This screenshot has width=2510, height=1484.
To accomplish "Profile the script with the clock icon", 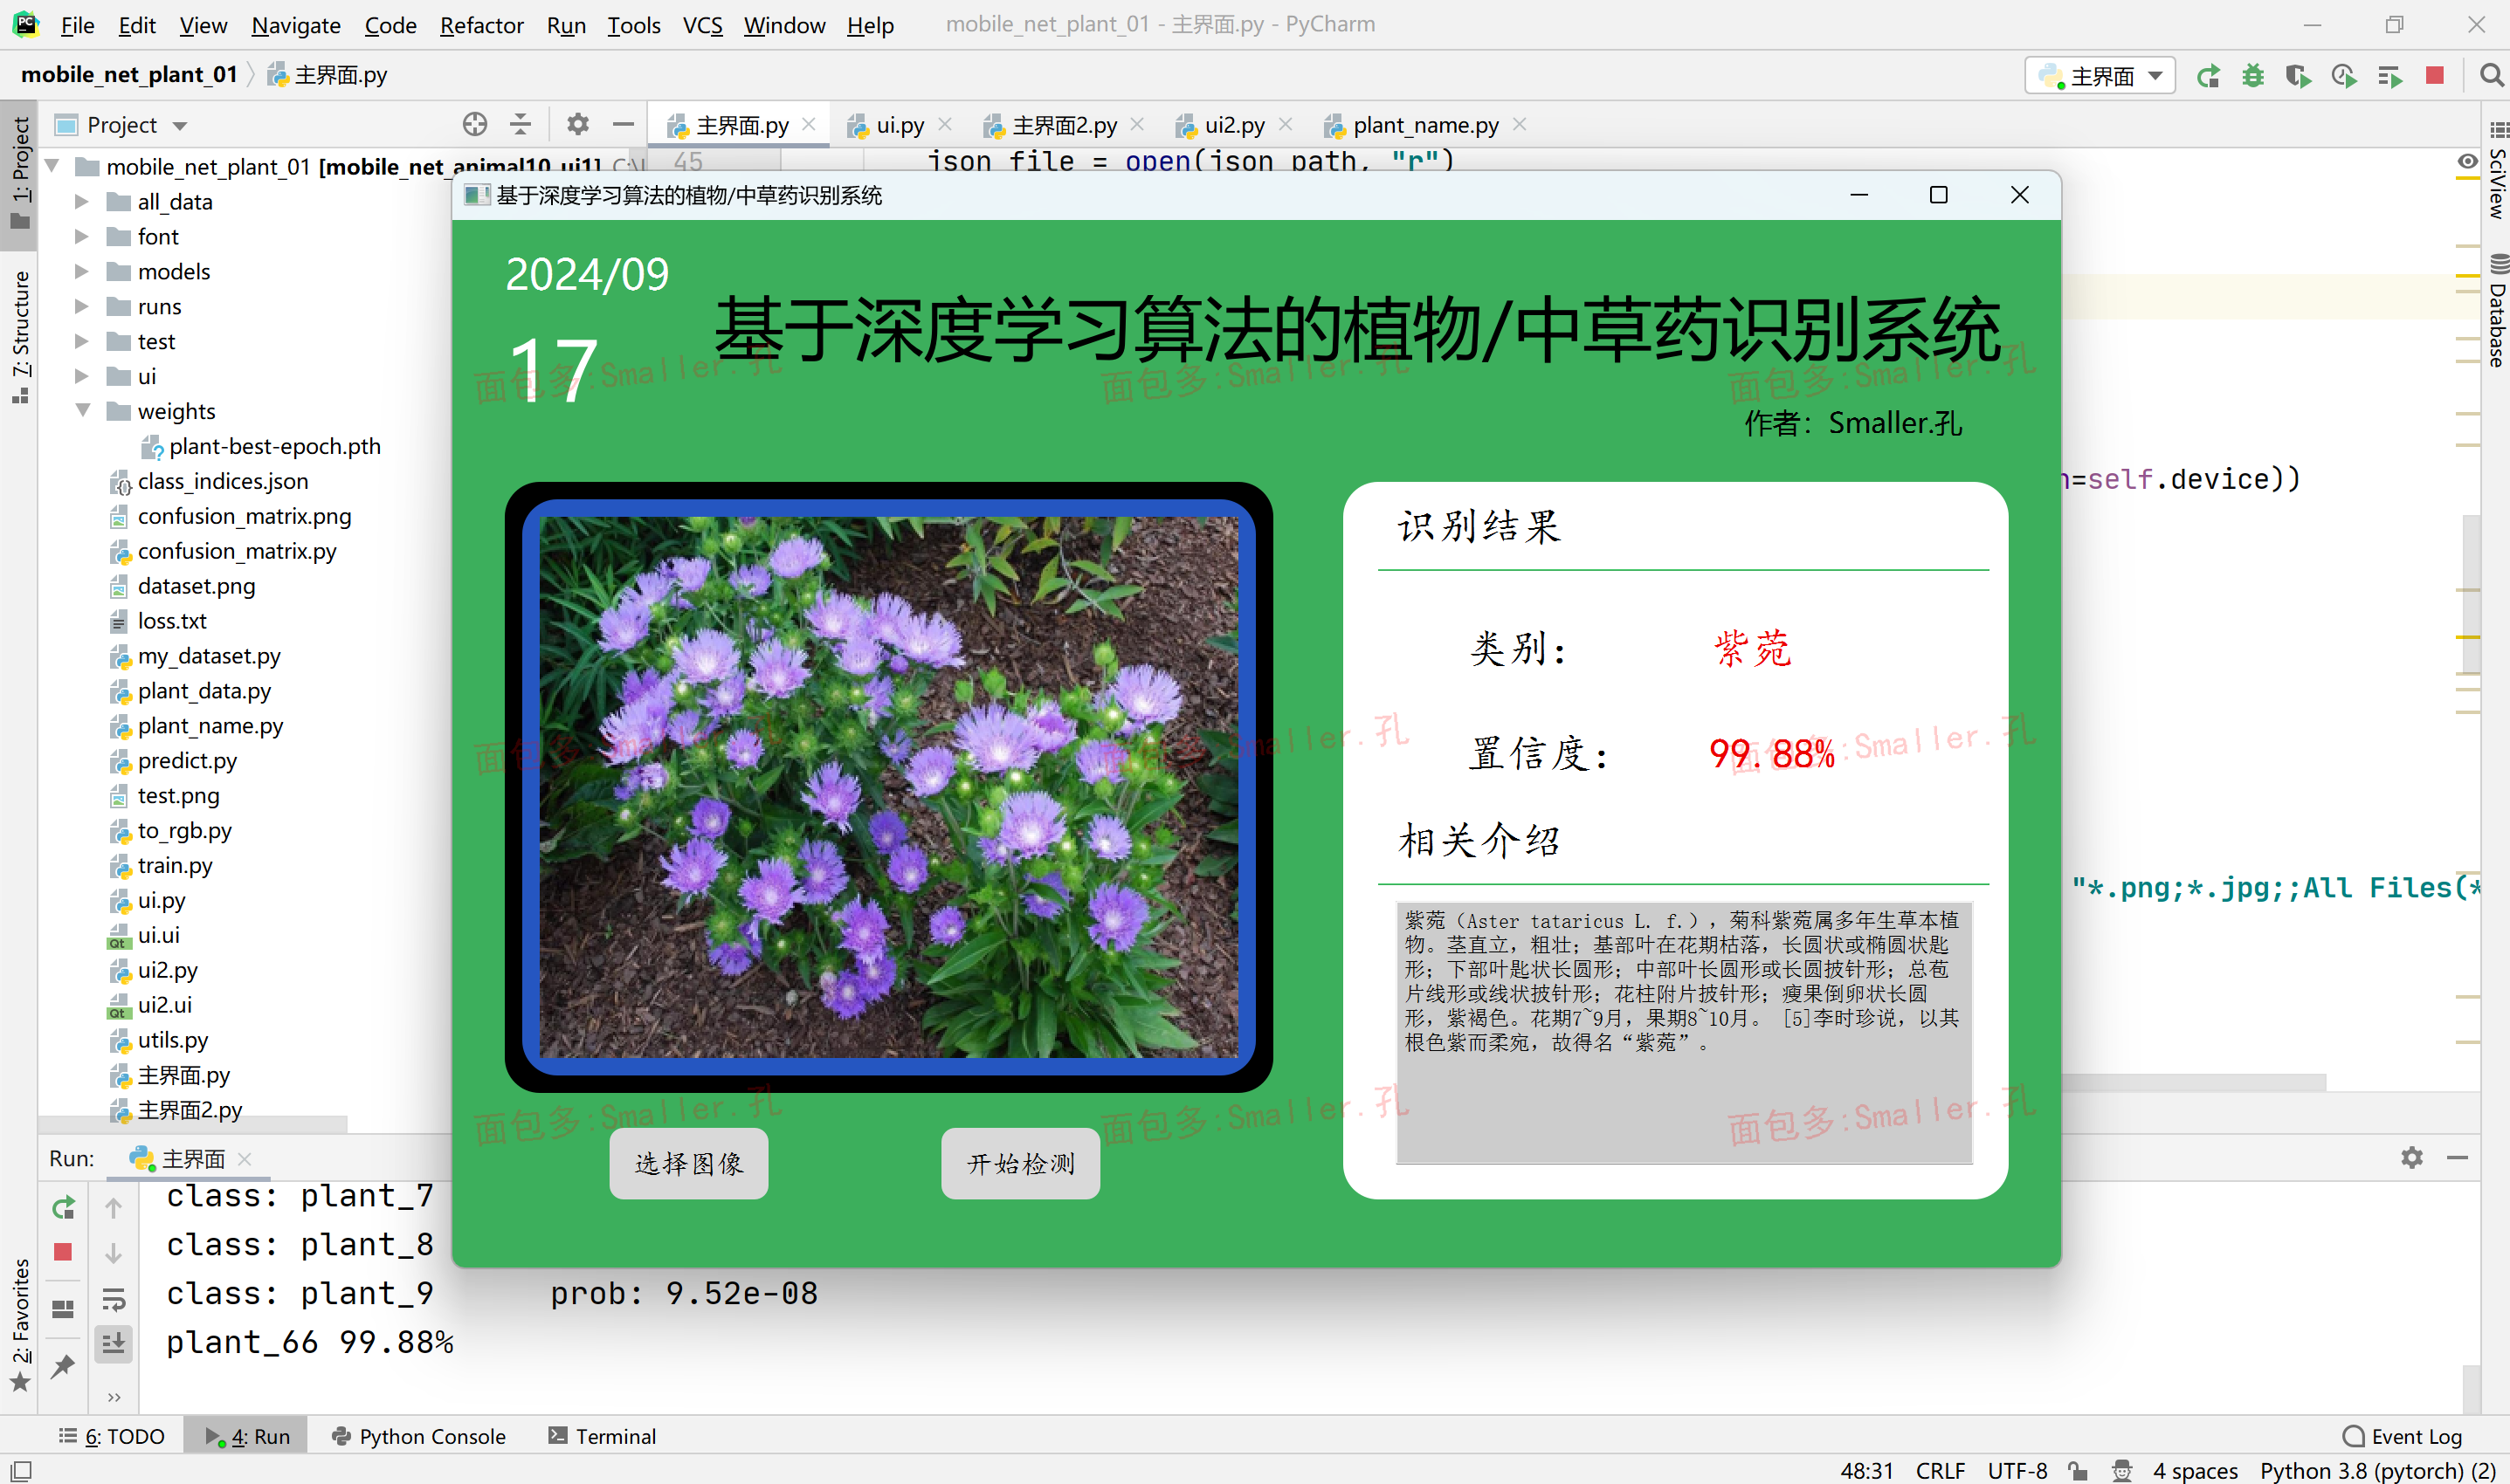I will [2343, 75].
